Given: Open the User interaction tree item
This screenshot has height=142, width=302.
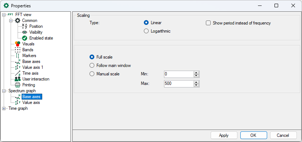Looking at the screenshot, I should [x=36, y=79].
